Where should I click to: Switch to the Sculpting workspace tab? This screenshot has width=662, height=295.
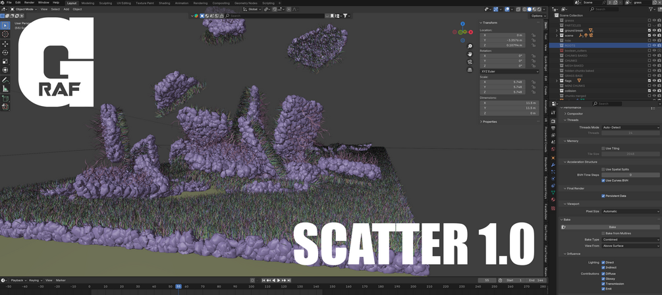point(105,3)
